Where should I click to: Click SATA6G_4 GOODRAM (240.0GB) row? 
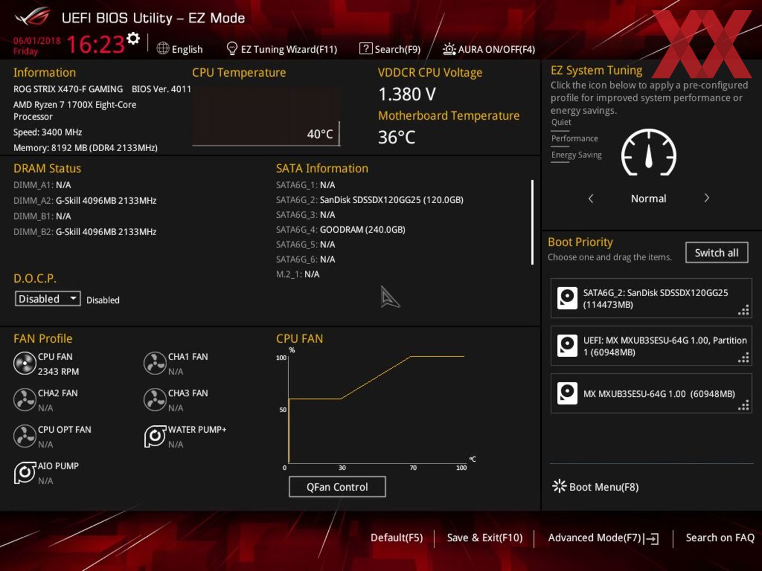tap(341, 230)
